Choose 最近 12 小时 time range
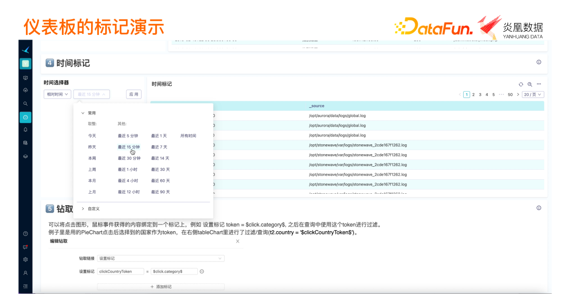 (129, 192)
